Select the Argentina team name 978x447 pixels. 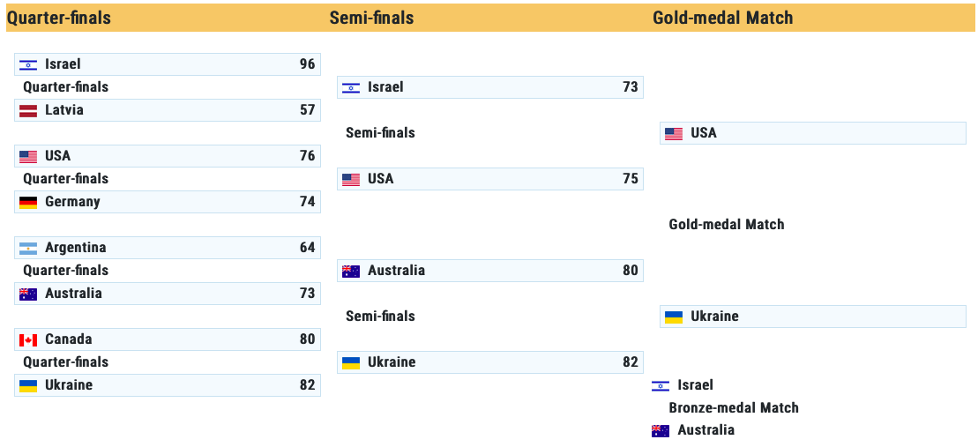76,248
